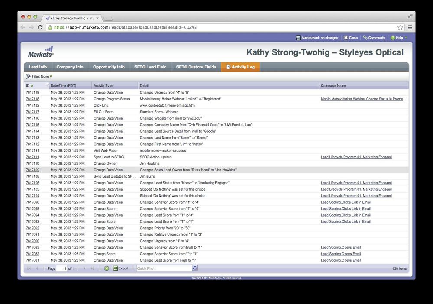
Task: Toggle fullscreen with the window expand icon
Action: point(410,16)
